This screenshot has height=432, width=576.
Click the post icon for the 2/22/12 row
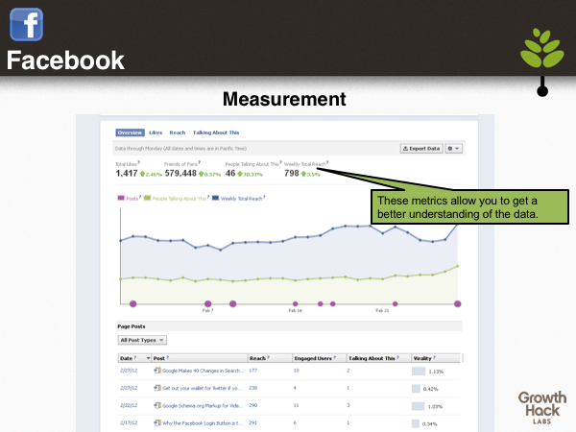[157, 405]
